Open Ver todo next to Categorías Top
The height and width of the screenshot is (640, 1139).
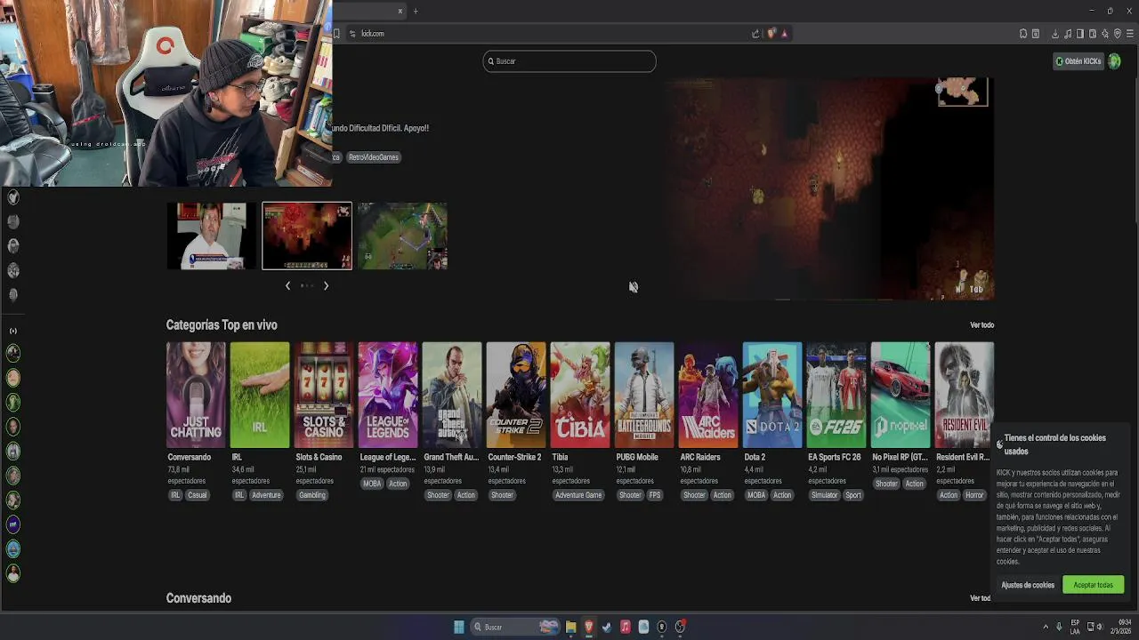(981, 325)
